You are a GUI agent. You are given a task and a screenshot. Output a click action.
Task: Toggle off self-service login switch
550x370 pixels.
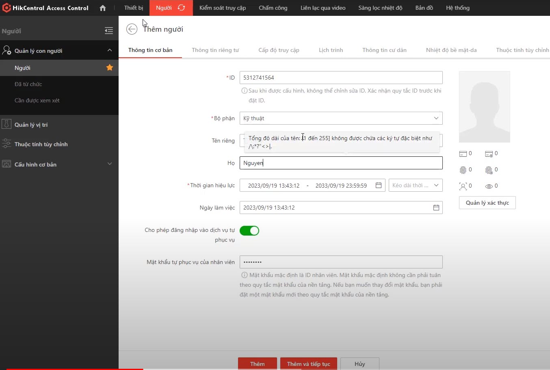[249, 231]
